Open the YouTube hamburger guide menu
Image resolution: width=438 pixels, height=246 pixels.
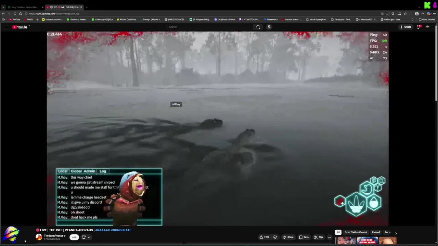point(6,27)
